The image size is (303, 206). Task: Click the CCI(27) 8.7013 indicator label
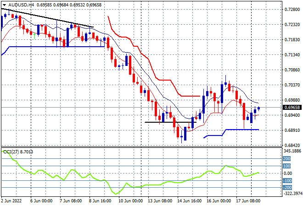point(18,152)
